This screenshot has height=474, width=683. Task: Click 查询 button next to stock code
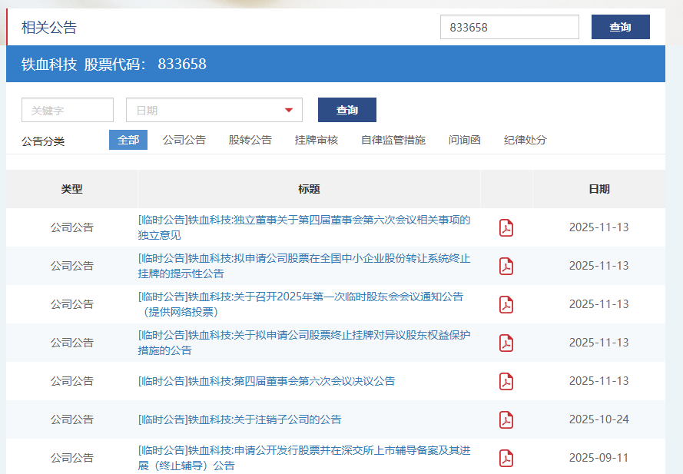pos(620,27)
